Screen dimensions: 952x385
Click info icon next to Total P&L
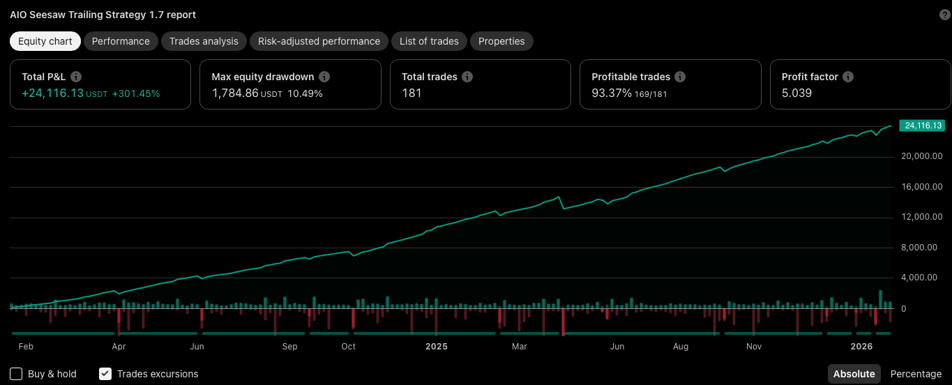(76, 77)
